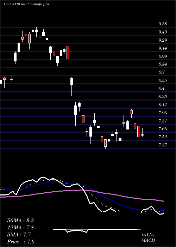
Task: Click the <<Live MACD label
Action: coord(148,238)
